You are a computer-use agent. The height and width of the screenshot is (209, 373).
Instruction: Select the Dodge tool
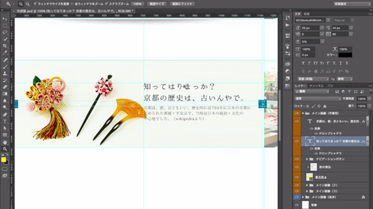(5, 107)
